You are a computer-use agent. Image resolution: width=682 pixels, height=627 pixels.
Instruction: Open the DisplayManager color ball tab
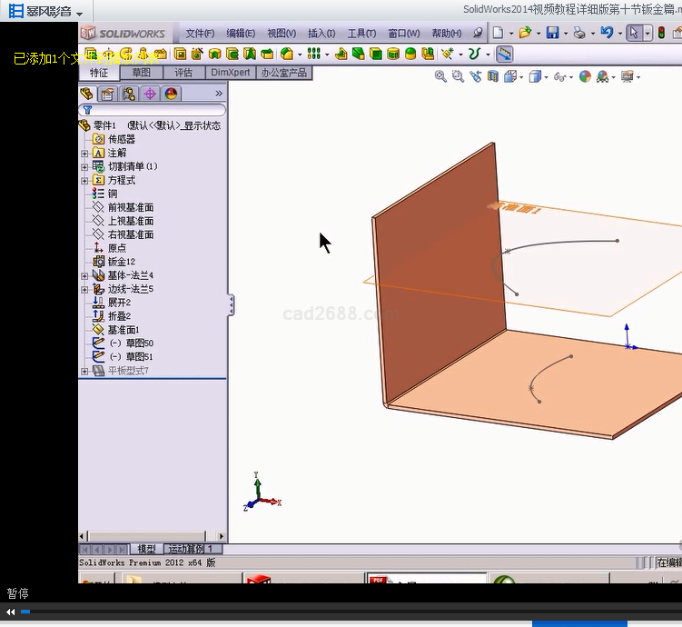point(171,94)
